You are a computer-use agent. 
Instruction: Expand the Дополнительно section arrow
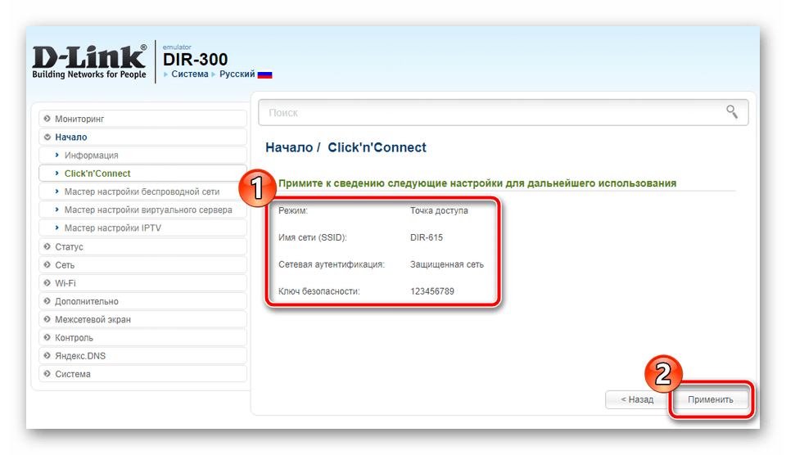pyautogui.click(x=47, y=301)
